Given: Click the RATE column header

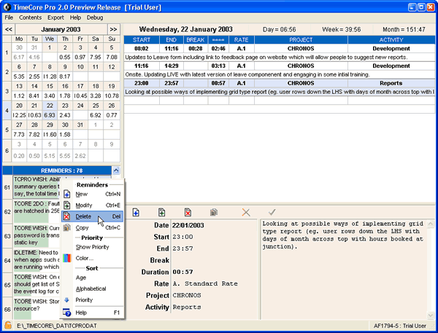Looking at the screenshot, I should [x=242, y=40].
